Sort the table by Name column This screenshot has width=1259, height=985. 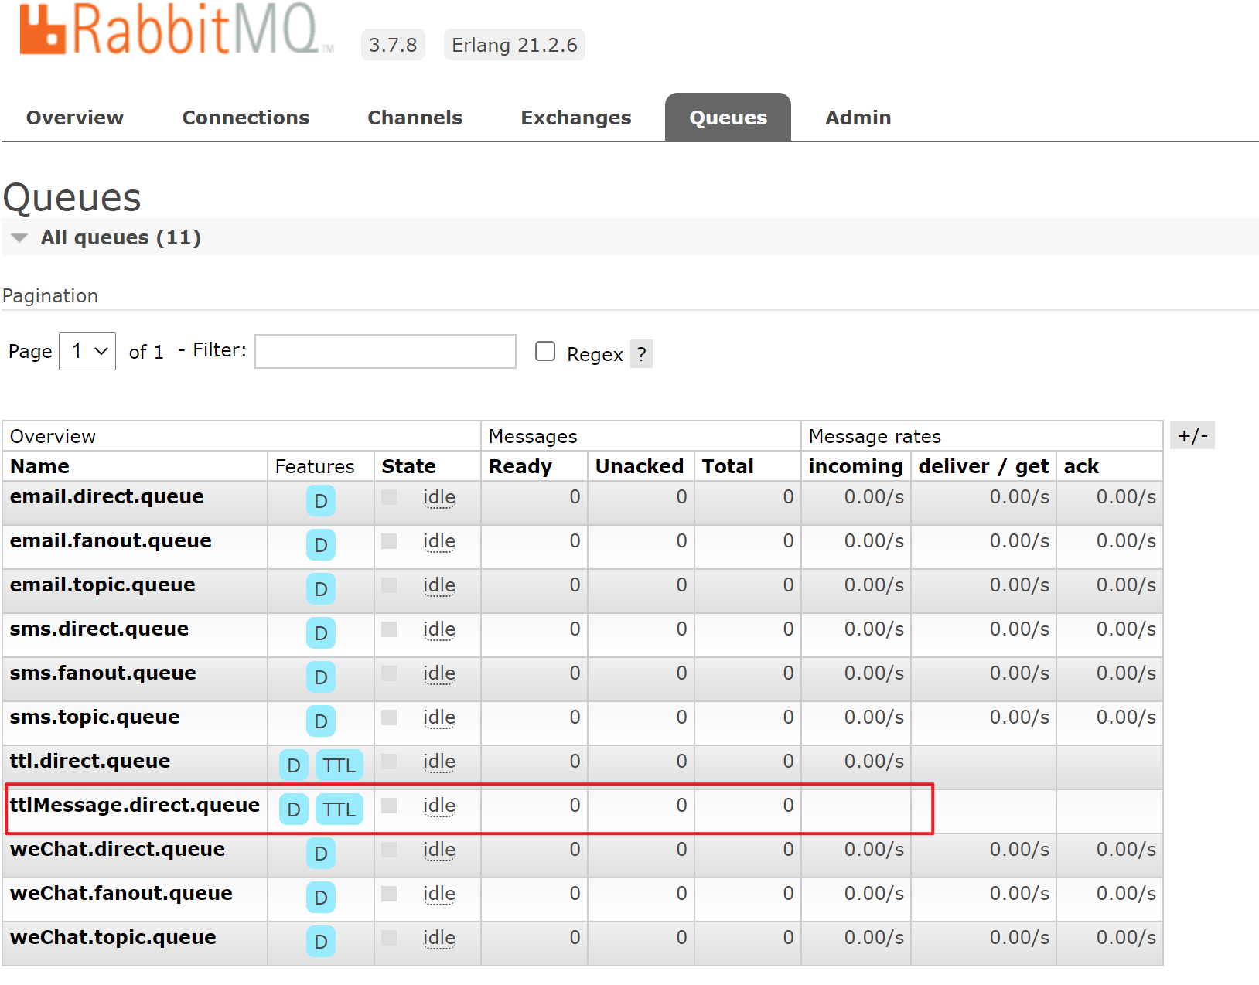click(x=39, y=466)
